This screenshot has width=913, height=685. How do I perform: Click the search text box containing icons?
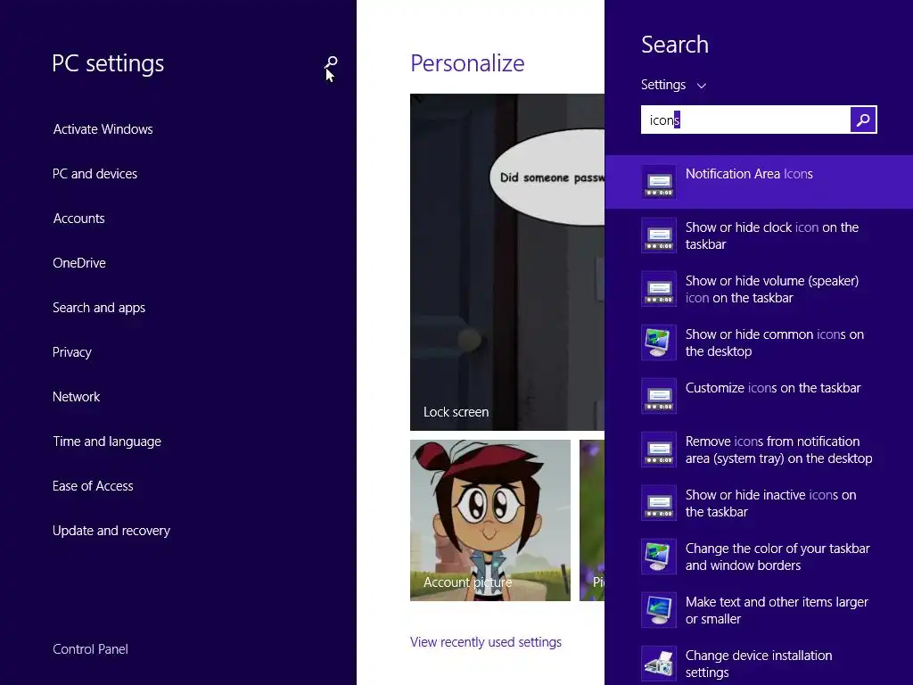(x=745, y=120)
